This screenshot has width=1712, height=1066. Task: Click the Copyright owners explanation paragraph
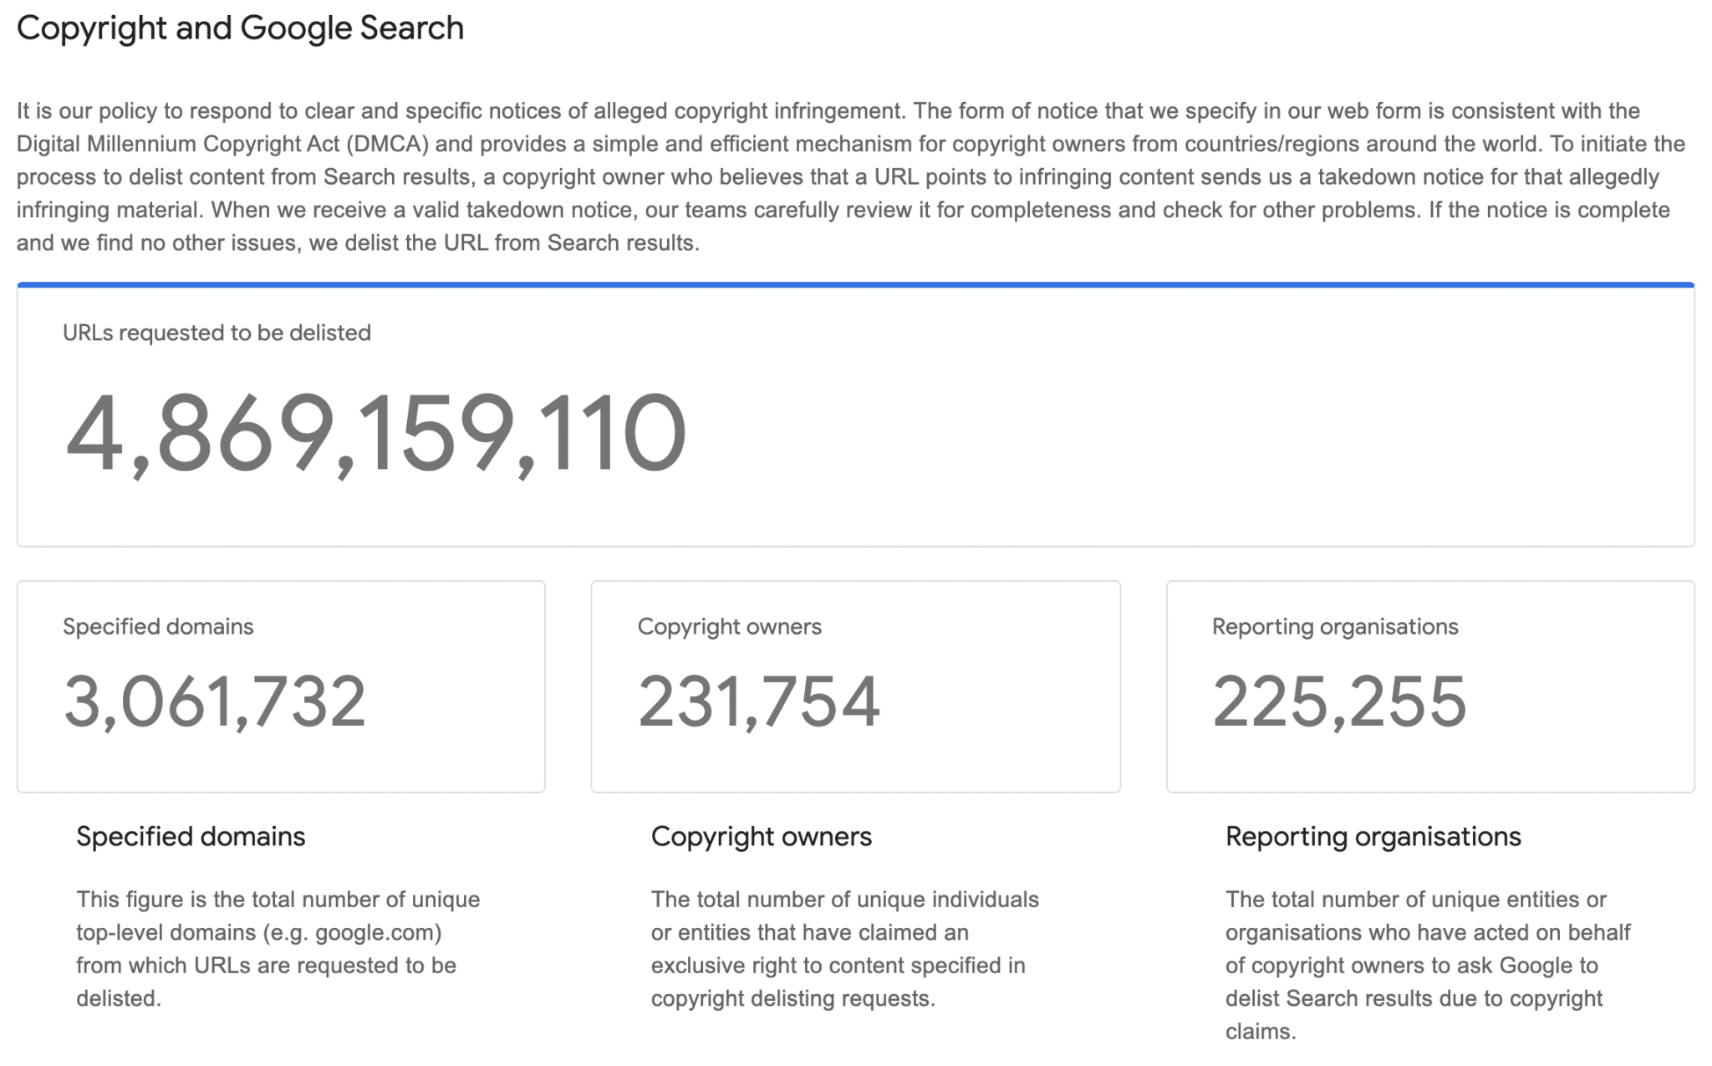click(x=844, y=949)
